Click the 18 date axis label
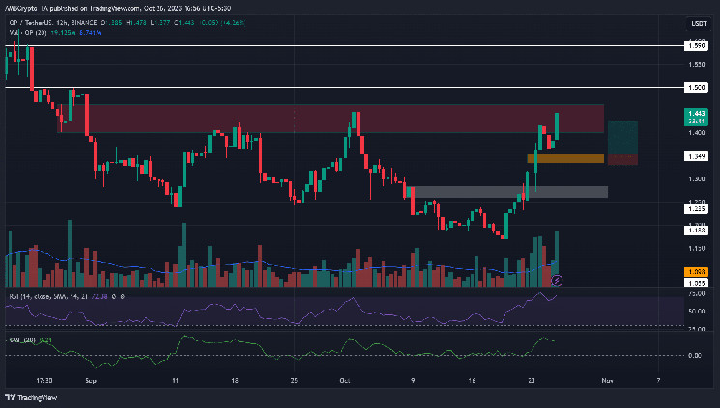The height and width of the screenshot is (408, 720). [235, 380]
